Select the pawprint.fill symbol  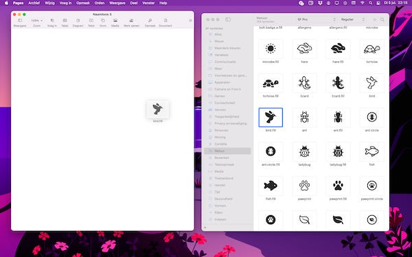click(x=338, y=186)
